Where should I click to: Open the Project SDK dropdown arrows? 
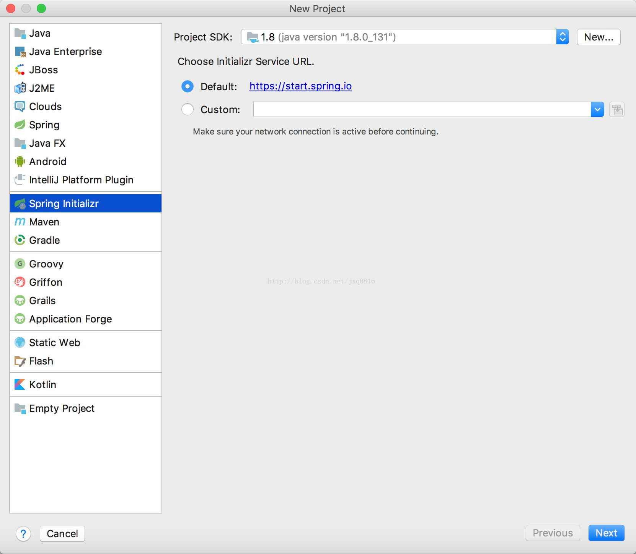[x=563, y=37]
